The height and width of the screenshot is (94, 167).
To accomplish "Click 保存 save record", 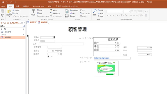I will point(73,13).
